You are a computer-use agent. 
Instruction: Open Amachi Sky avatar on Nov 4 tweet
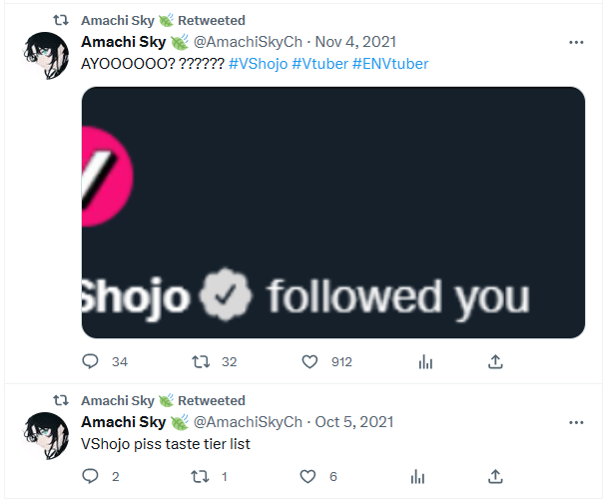[46, 55]
